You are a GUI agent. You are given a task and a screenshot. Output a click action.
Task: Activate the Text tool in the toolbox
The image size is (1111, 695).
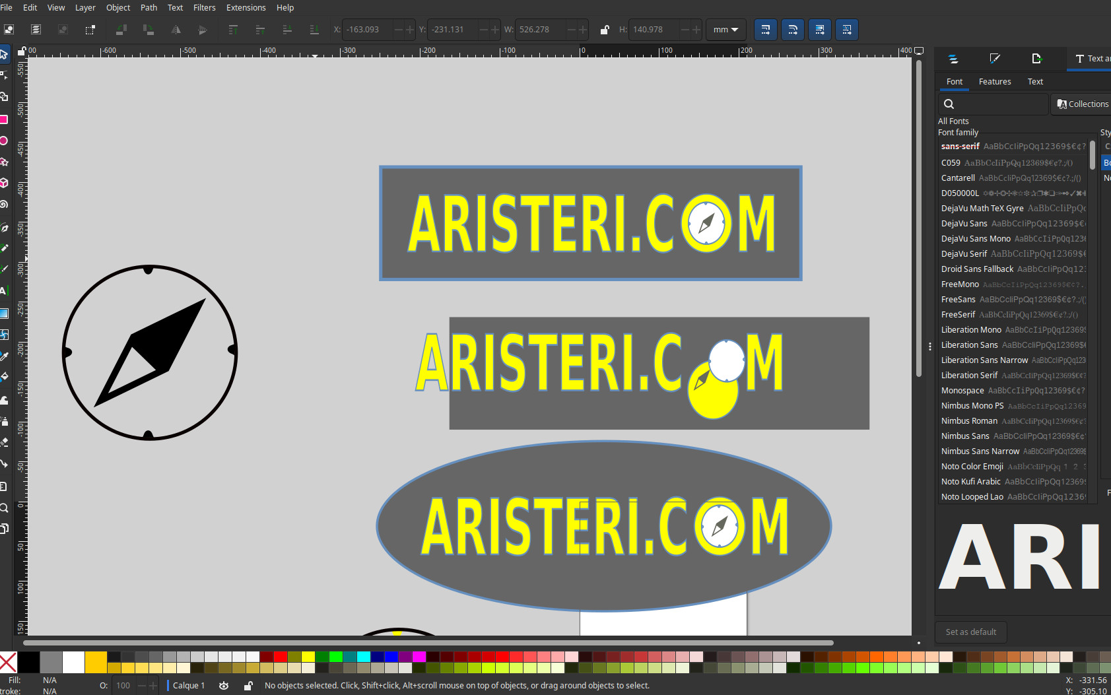4,291
